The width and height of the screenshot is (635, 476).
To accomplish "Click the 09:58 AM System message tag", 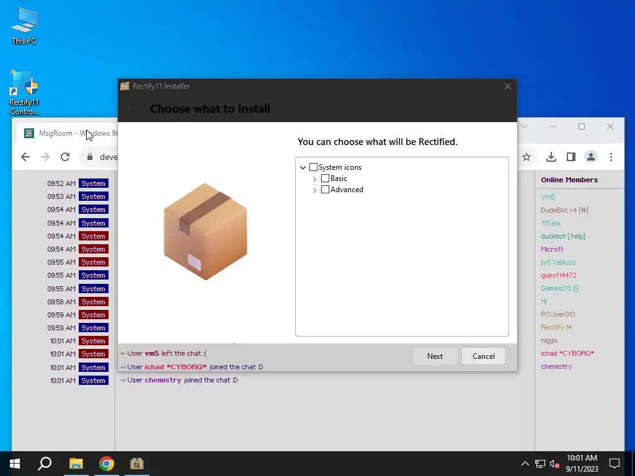I will [x=94, y=302].
